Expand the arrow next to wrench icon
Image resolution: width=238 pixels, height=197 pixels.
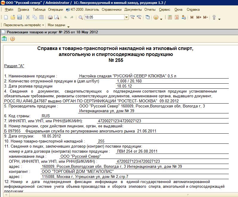[x=219, y=19]
